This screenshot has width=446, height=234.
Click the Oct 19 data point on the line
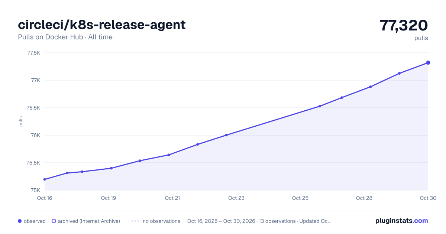pos(111,168)
